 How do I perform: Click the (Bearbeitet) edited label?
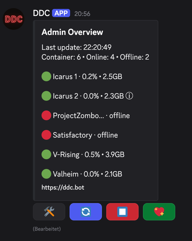[x=47, y=229]
